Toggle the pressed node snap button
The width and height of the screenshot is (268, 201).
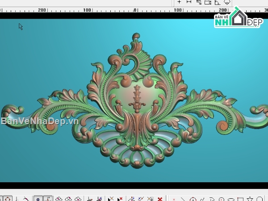pos(48,199)
